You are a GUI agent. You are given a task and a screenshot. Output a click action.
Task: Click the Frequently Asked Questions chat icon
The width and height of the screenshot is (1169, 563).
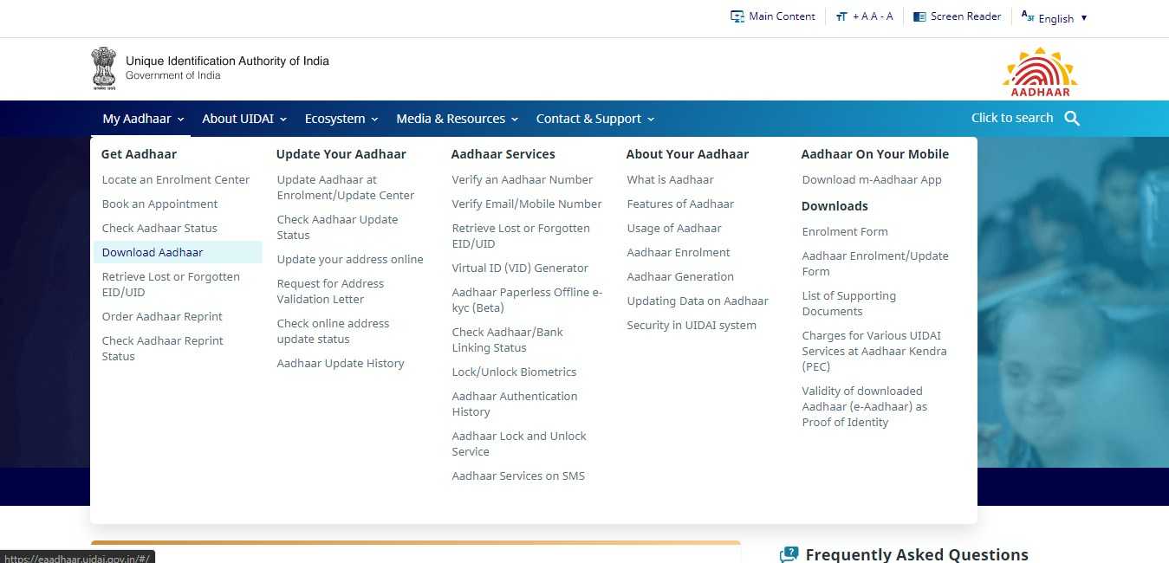[x=789, y=554]
